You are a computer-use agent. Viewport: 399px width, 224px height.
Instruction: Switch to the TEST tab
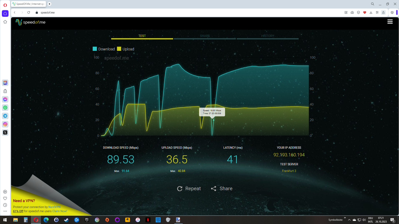click(x=142, y=36)
